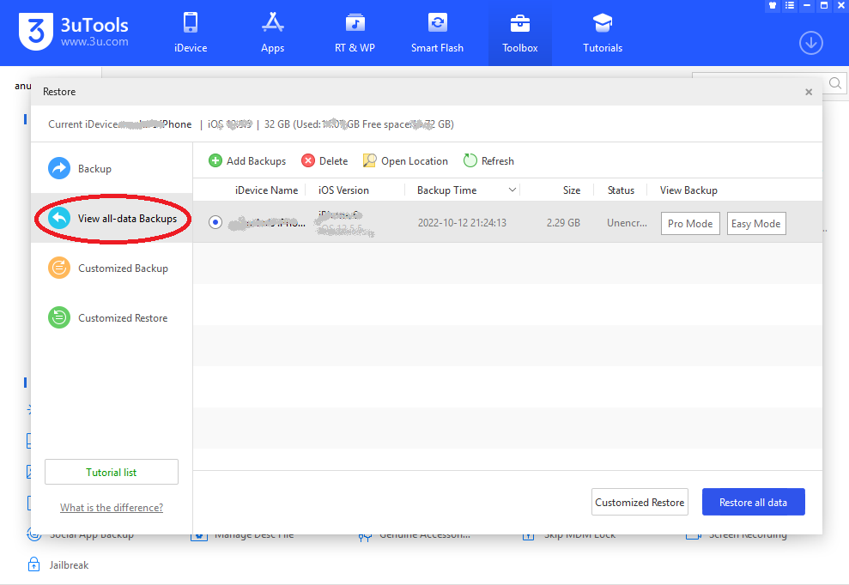Click the iDevice Name column header
Viewport: 849px width, 585px height.
pos(266,190)
